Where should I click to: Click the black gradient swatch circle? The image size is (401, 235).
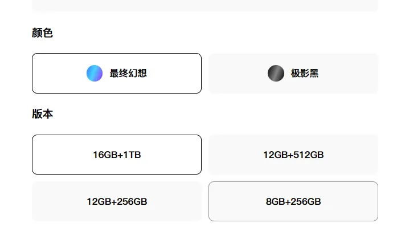[276, 73]
